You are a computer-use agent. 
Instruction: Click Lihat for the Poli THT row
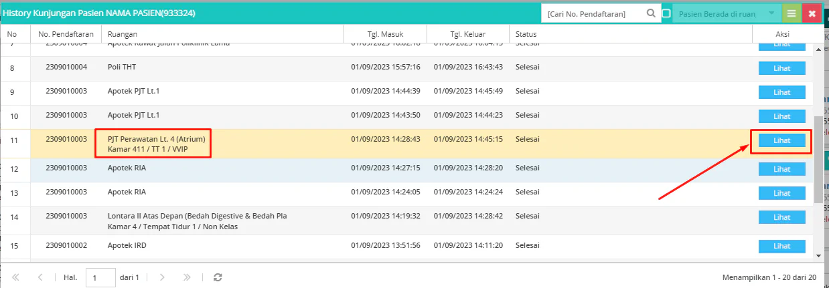pyautogui.click(x=781, y=68)
